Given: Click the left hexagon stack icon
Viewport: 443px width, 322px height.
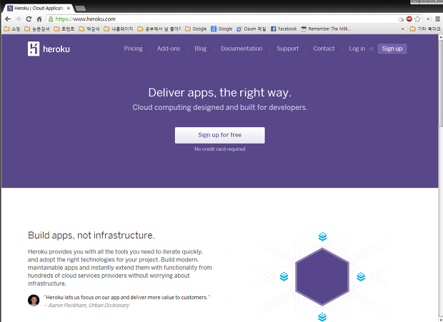Looking at the screenshot, I should point(284,276).
